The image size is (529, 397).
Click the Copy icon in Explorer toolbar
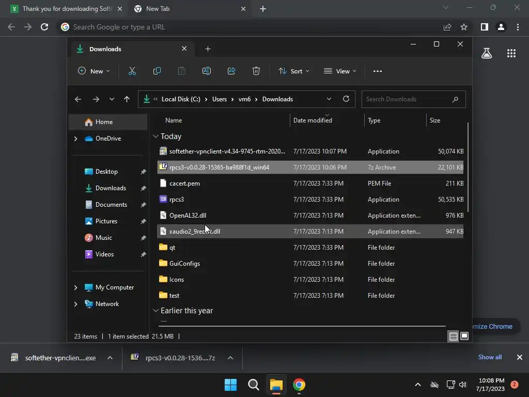[x=157, y=71]
